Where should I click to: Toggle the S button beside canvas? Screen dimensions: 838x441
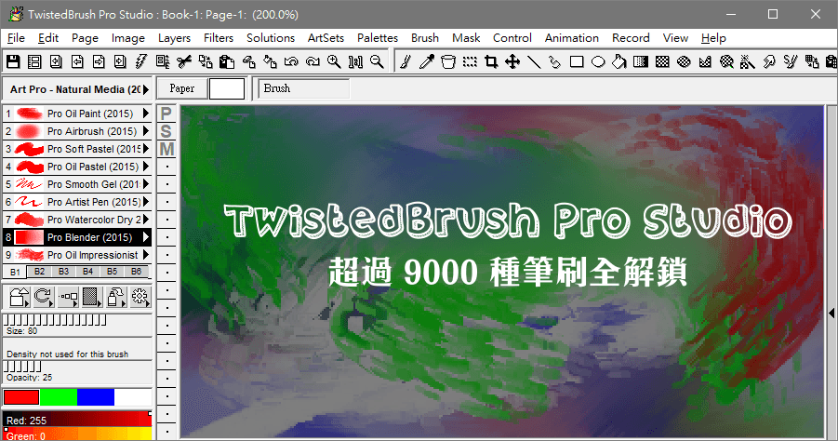coord(166,131)
